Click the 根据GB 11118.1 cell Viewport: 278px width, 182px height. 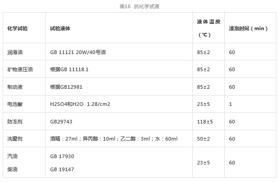click(x=69, y=69)
